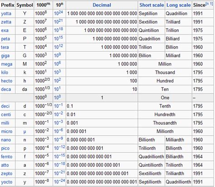Open the 10^15 power link

click(x=59, y=39)
